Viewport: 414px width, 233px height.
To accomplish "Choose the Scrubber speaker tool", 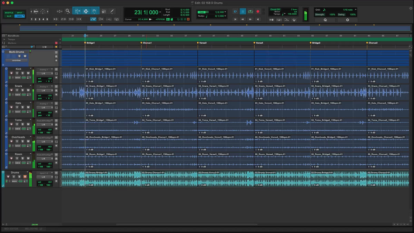I will click(103, 11).
